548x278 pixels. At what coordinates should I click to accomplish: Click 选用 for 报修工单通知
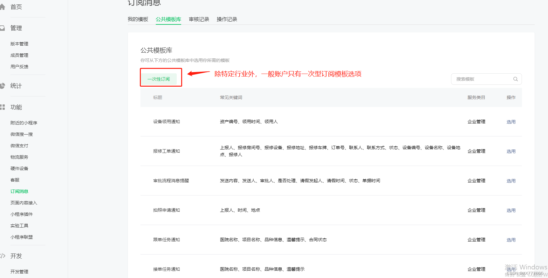(511, 151)
